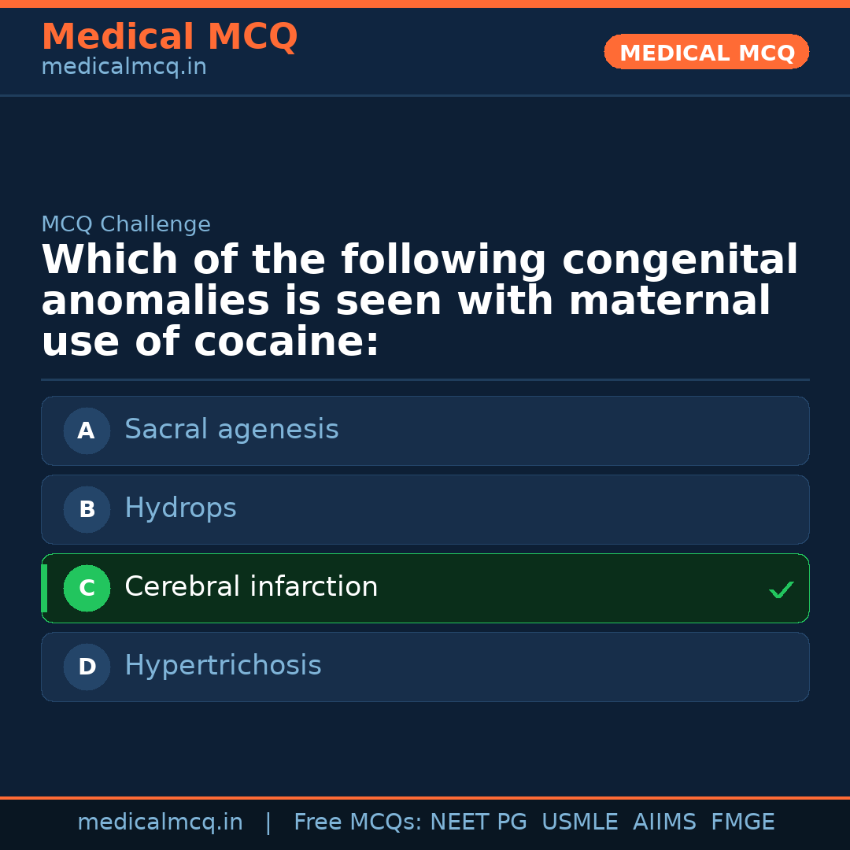This screenshot has height=850, width=850.
Task: Pick the Hydrops answer text
Action: 180,508
